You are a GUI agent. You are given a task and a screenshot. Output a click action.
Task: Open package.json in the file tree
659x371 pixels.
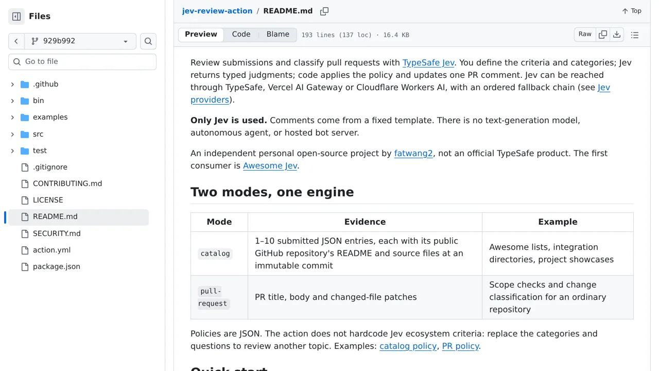(x=57, y=267)
